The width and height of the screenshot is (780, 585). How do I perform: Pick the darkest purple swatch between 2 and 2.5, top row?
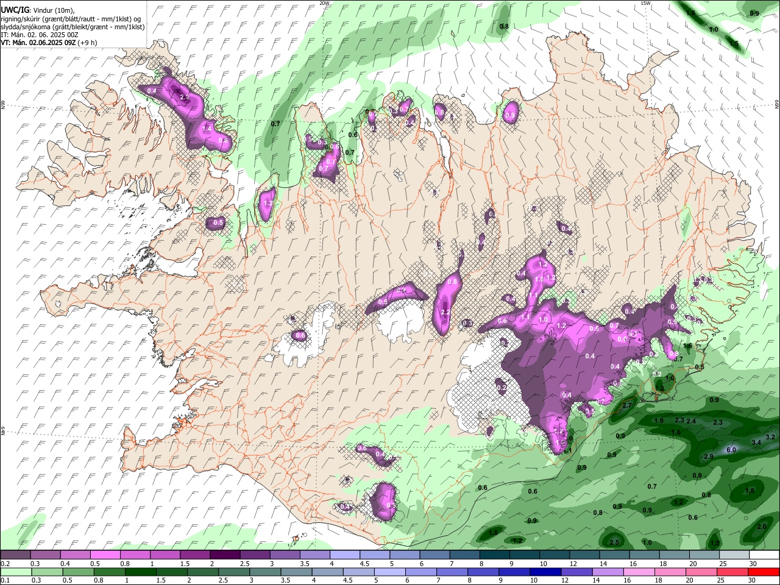[225, 555]
